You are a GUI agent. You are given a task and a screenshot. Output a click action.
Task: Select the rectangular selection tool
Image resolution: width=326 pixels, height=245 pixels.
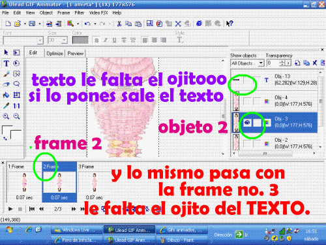[x=16, y=52]
